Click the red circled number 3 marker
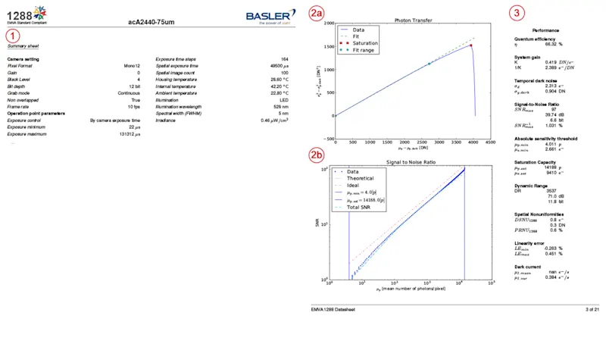 coord(517,13)
